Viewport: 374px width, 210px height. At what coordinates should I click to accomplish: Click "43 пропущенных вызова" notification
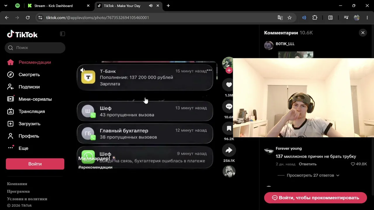pos(145,111)
